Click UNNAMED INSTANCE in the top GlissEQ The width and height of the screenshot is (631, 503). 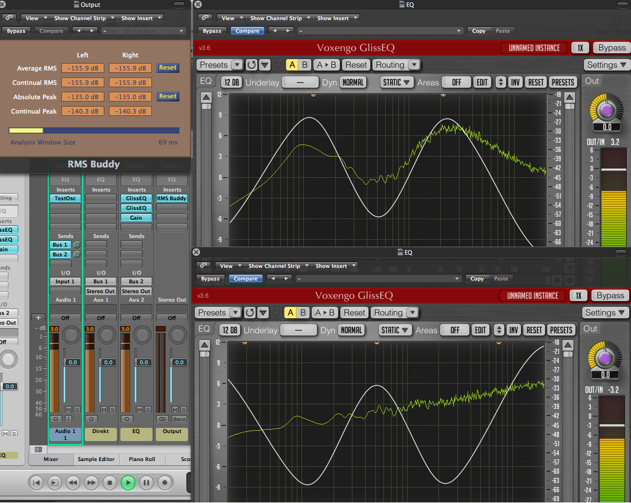point(534,48)
